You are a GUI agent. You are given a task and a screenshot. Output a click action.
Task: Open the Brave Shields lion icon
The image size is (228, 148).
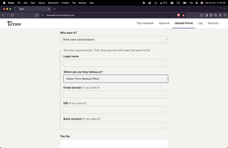178,15
